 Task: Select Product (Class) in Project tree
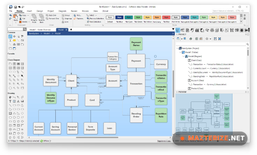click(x=196, y=88)
